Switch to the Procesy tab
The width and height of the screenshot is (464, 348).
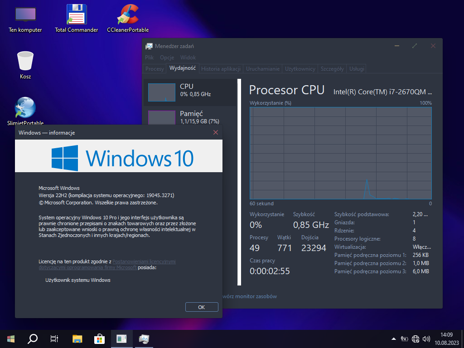tap(155, 69)
